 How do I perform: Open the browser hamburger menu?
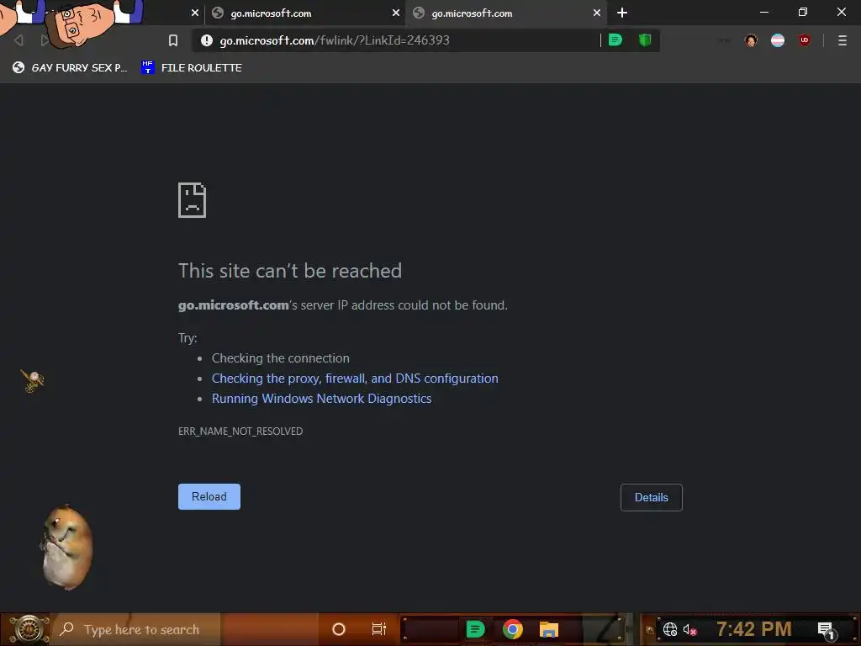click(x=842, y=40)
